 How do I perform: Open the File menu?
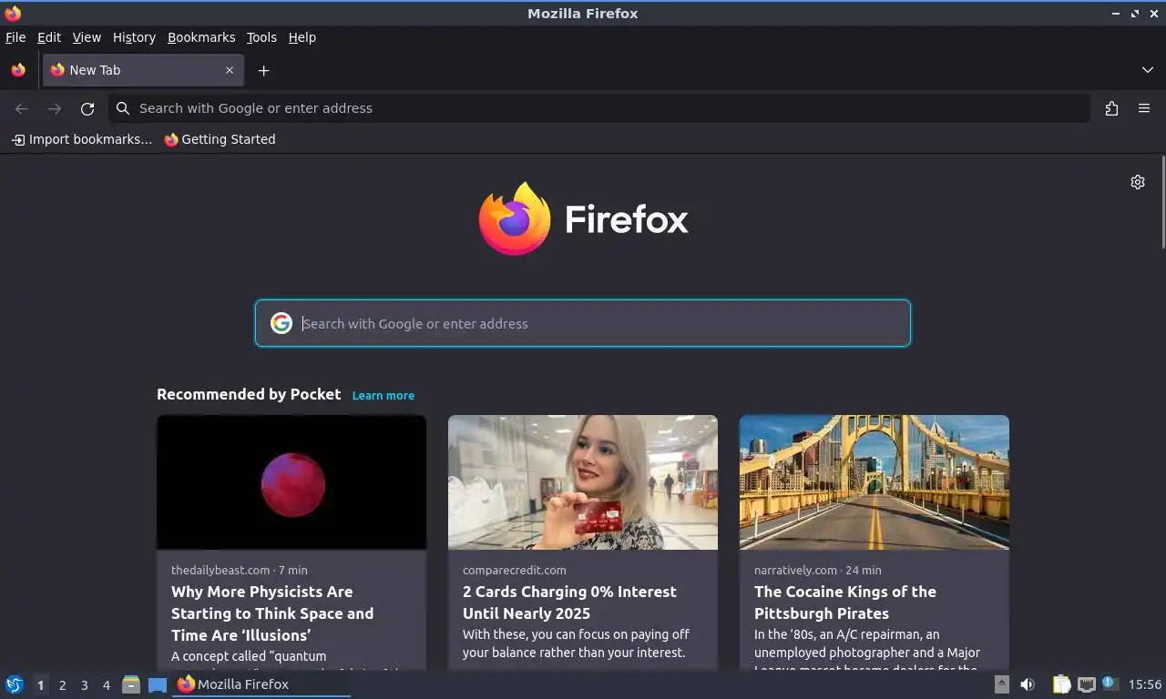15,37
